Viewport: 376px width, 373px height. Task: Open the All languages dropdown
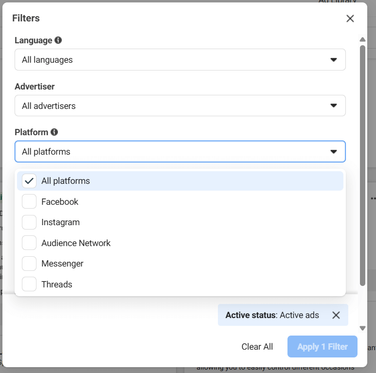[x=180, y=60]
